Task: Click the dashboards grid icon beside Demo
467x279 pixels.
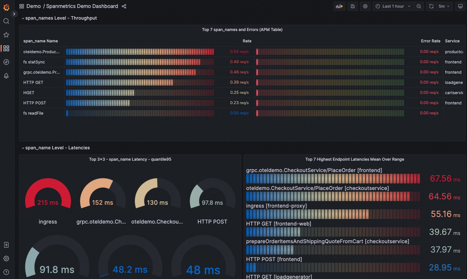Action: 22,6
